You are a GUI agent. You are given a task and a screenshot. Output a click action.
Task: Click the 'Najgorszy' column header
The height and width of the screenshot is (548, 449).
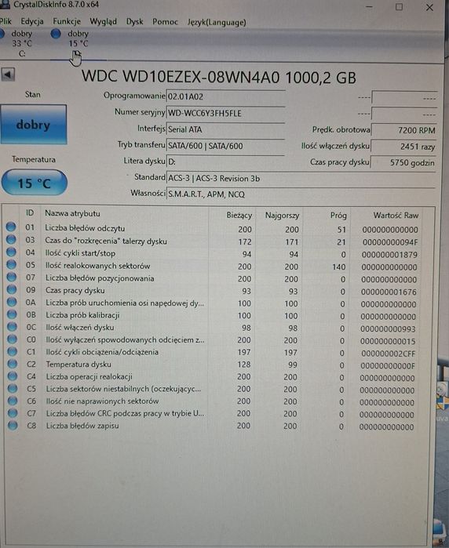(282, 216)
